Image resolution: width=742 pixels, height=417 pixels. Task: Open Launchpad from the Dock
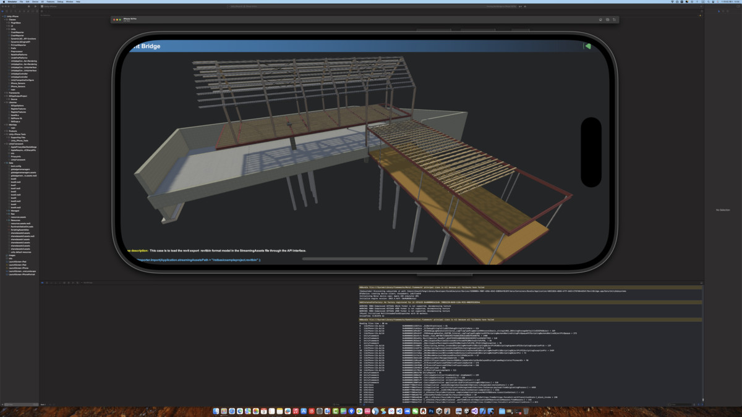point(224,411)
